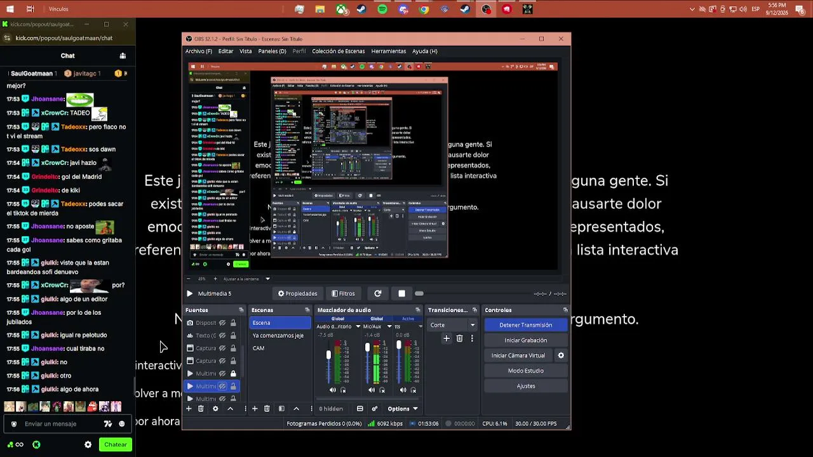Open Filtros for the selected source
Image resolution: width=813 pixels, height=457 pixels.
point(343,294)
